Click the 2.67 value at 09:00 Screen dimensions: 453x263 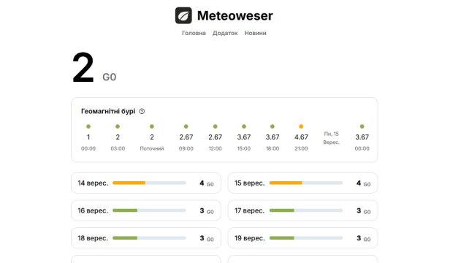coord(186,137)
